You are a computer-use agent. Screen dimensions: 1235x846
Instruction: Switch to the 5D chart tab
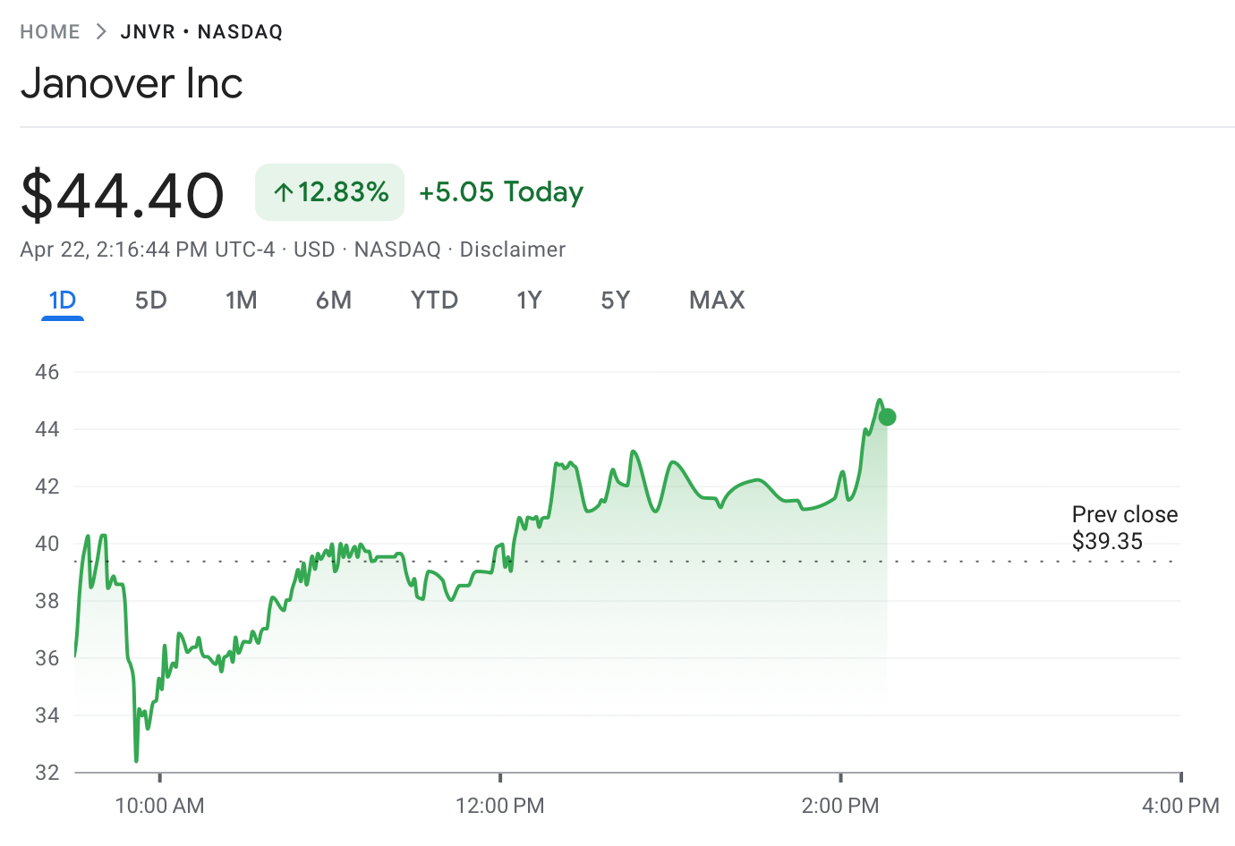[151, 300]
